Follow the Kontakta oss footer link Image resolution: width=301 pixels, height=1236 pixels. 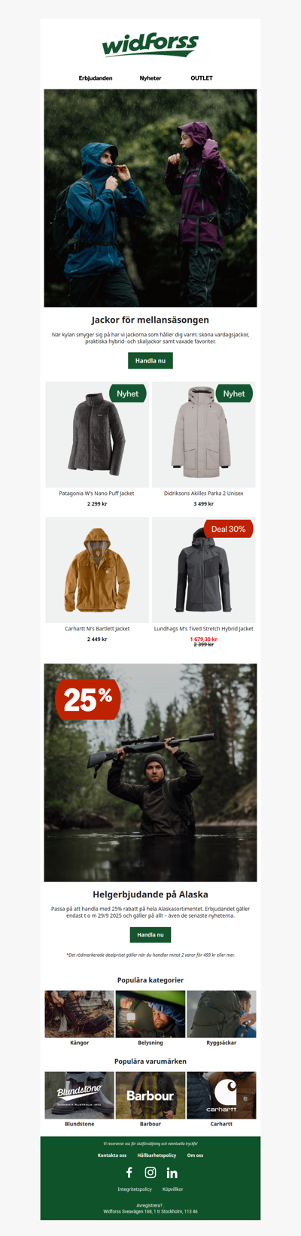click(112, 1155)
